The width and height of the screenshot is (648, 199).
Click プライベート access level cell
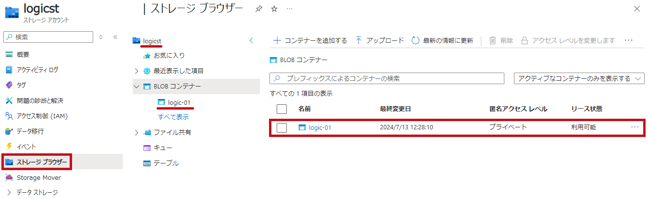click(x=508, y=127)
